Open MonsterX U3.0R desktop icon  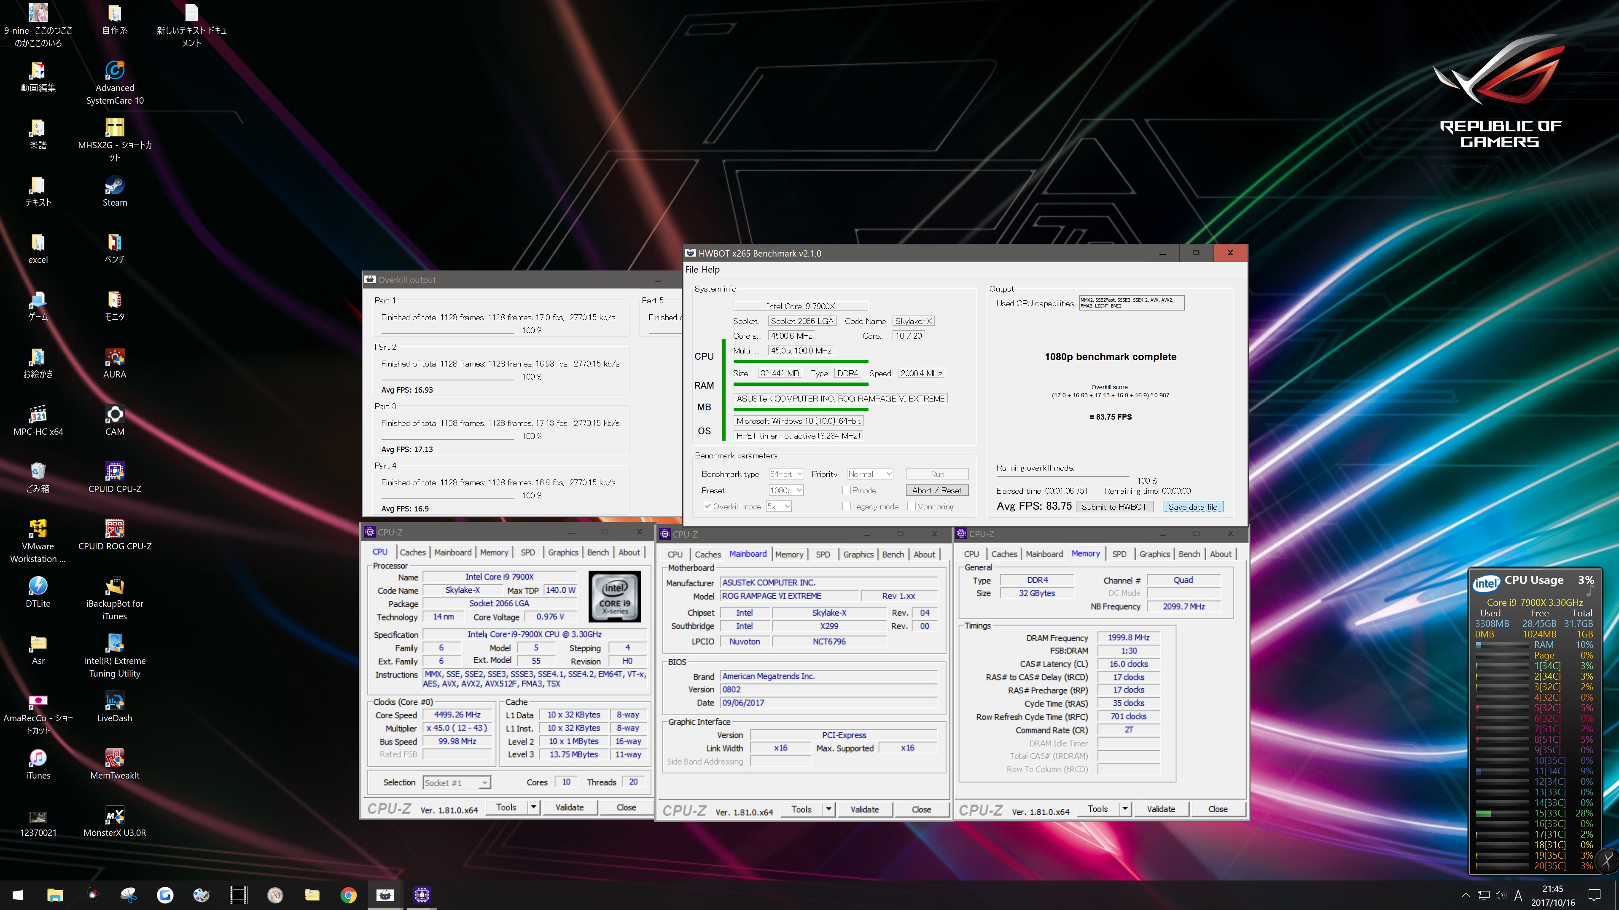click(x=114, y=821)
